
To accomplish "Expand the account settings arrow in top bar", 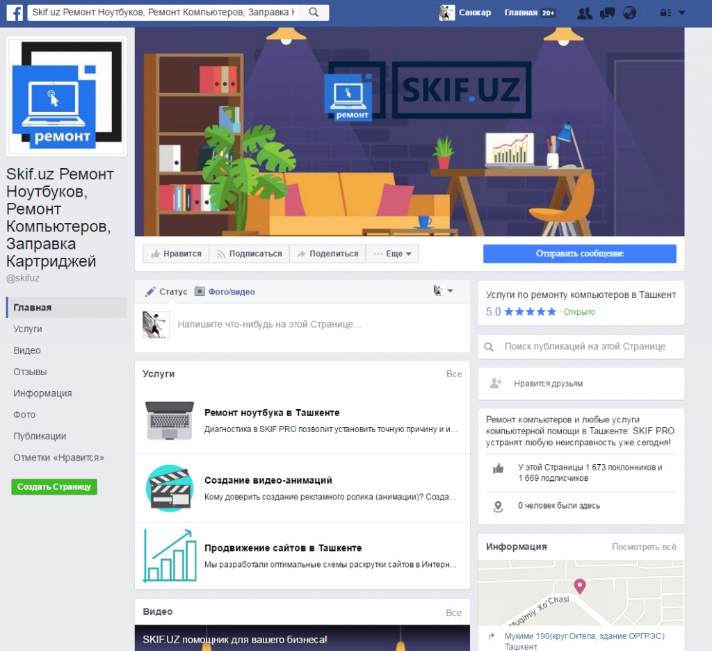I will pyautogui.click(x=681, y=13).
